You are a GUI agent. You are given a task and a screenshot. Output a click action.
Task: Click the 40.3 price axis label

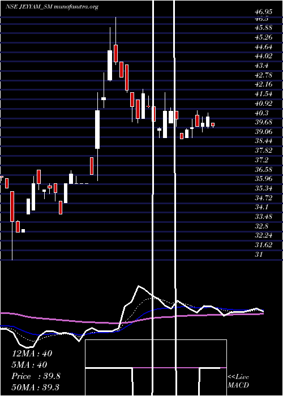261,113
